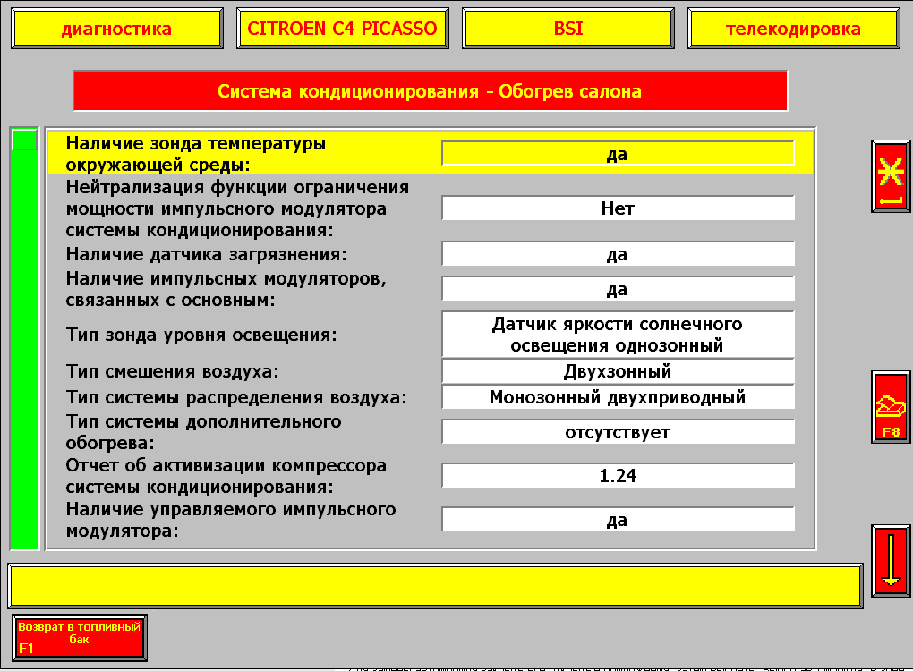Open the телекодировка tab

click(793, 29)
